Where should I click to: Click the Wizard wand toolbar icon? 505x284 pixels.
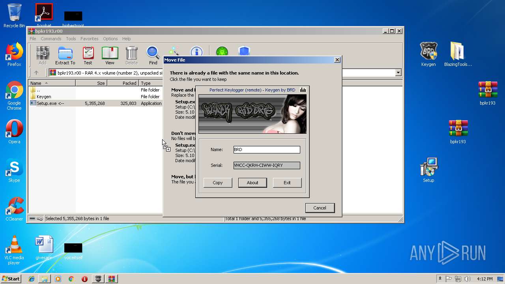(174, 52)
